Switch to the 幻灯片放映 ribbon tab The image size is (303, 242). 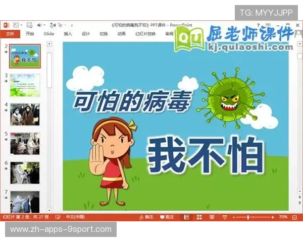[145, 34]
